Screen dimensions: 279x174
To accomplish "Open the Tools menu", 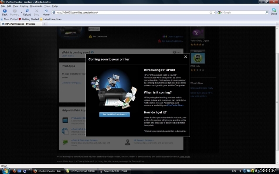I will (x=48, y=6).
